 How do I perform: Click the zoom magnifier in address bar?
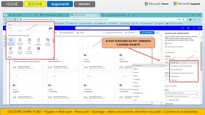pos(179,19)
